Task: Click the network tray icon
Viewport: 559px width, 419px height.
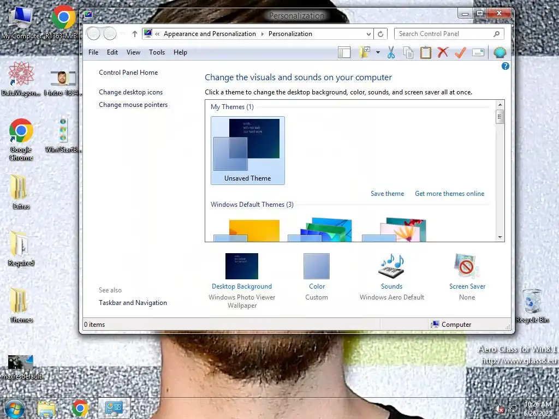Action: pos(513,409)
